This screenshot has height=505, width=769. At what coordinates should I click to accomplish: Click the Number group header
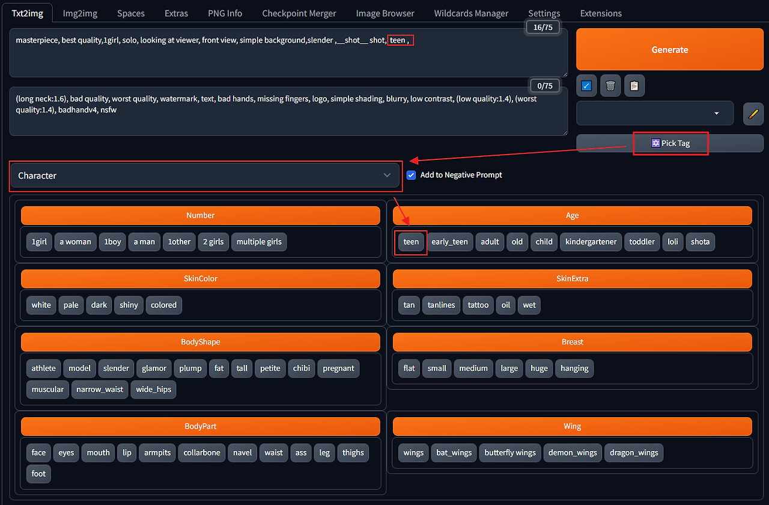pyautogui.click(x=201, y=215)
